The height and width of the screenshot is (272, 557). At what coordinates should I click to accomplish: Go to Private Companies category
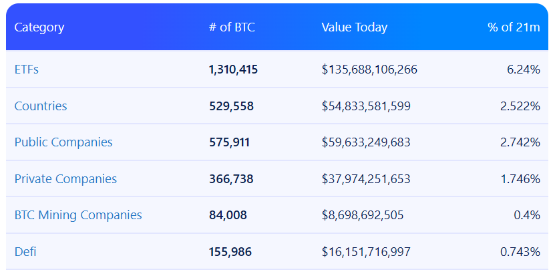65,179
